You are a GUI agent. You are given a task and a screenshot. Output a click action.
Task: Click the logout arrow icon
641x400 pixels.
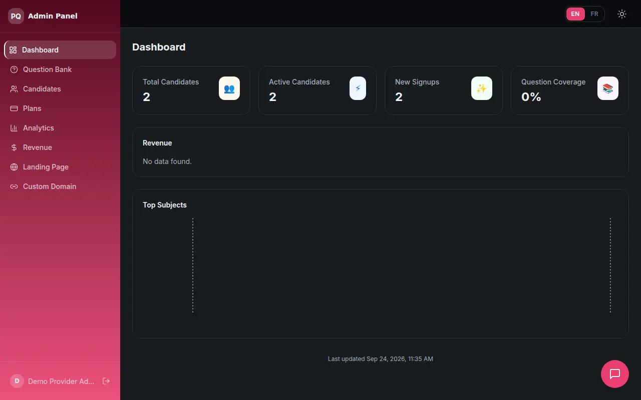coord(106,381)
